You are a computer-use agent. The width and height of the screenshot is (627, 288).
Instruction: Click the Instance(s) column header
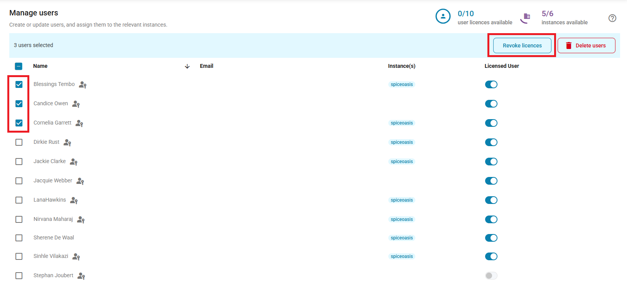[401, 66]
